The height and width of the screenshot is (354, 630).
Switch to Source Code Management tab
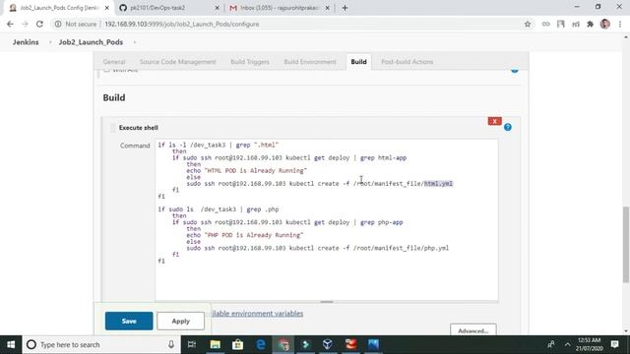coord(177,62)
